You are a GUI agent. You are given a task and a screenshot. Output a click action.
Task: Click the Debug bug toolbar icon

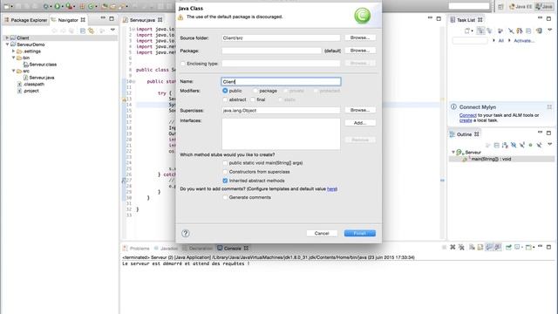(45, 6)
